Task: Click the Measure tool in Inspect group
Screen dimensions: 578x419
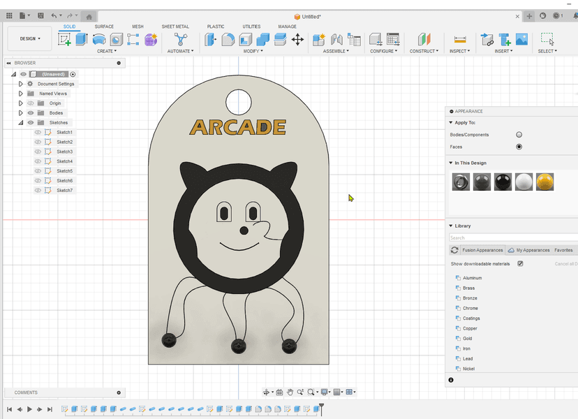Action: tap(459, 39)
